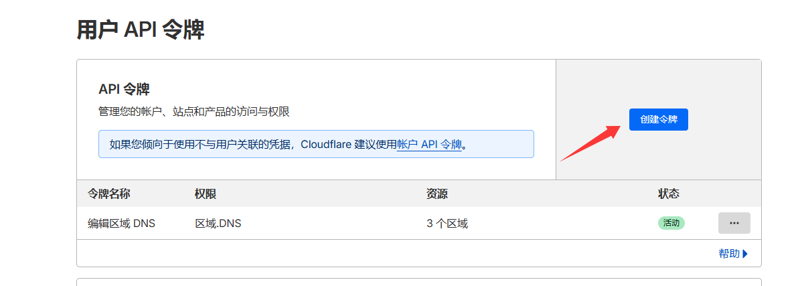Click the 状态 column header

[x=669, y=194]
